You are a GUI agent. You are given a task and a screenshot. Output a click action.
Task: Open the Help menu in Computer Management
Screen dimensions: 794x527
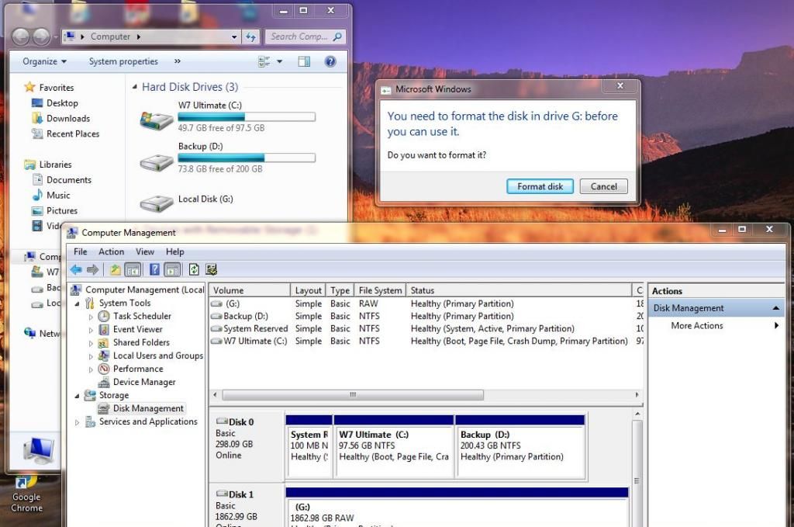pos(174,251)
